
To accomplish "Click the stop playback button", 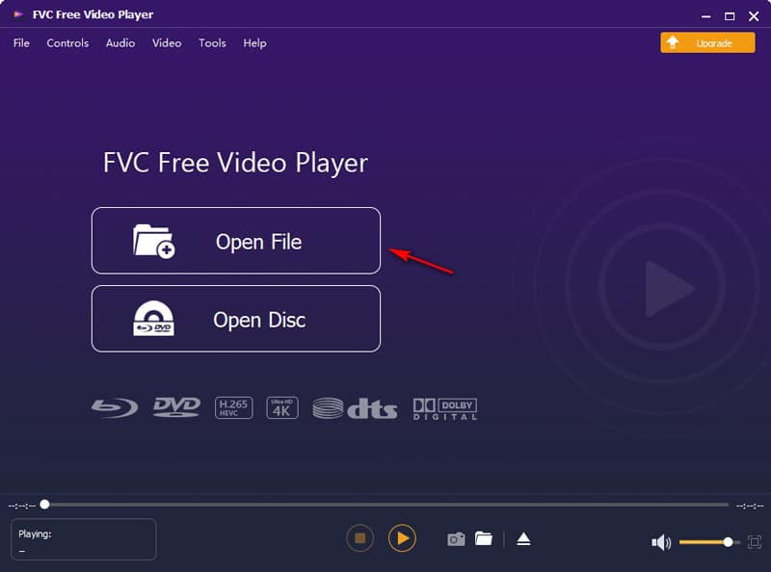I will pos(359,538).
